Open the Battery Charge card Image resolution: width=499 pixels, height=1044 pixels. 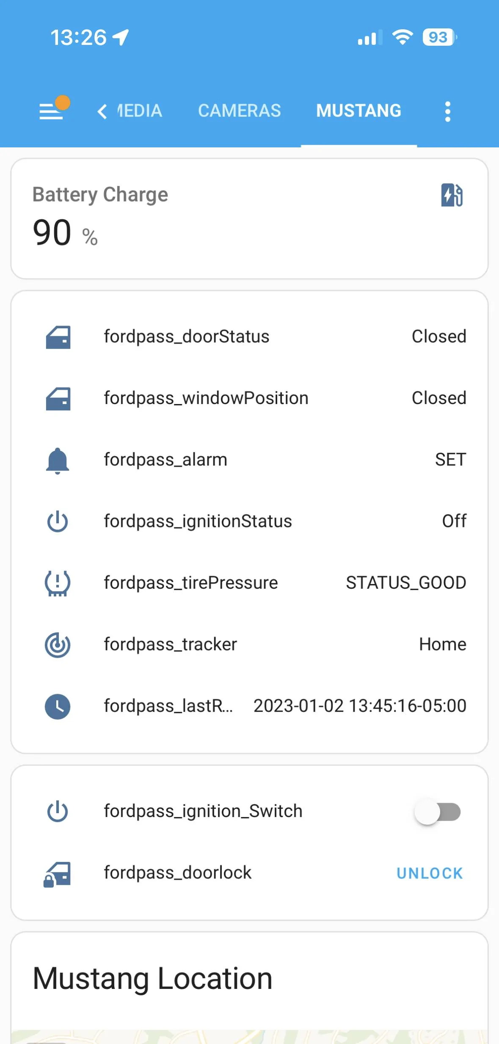point(249,219)
